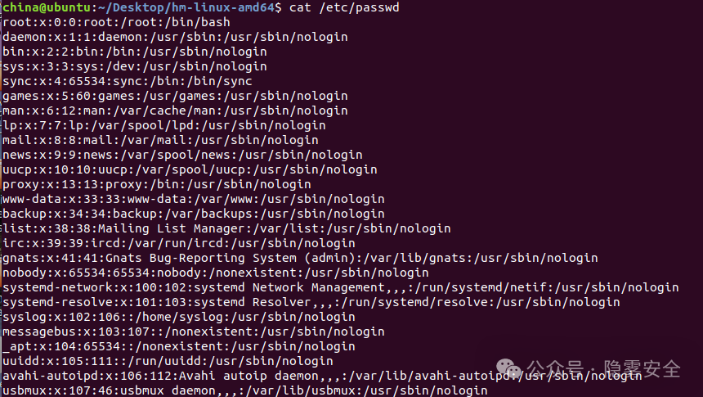Click the 隐雾安全 watermark text
Screen dimensions: 703x397
click(642, 370)
